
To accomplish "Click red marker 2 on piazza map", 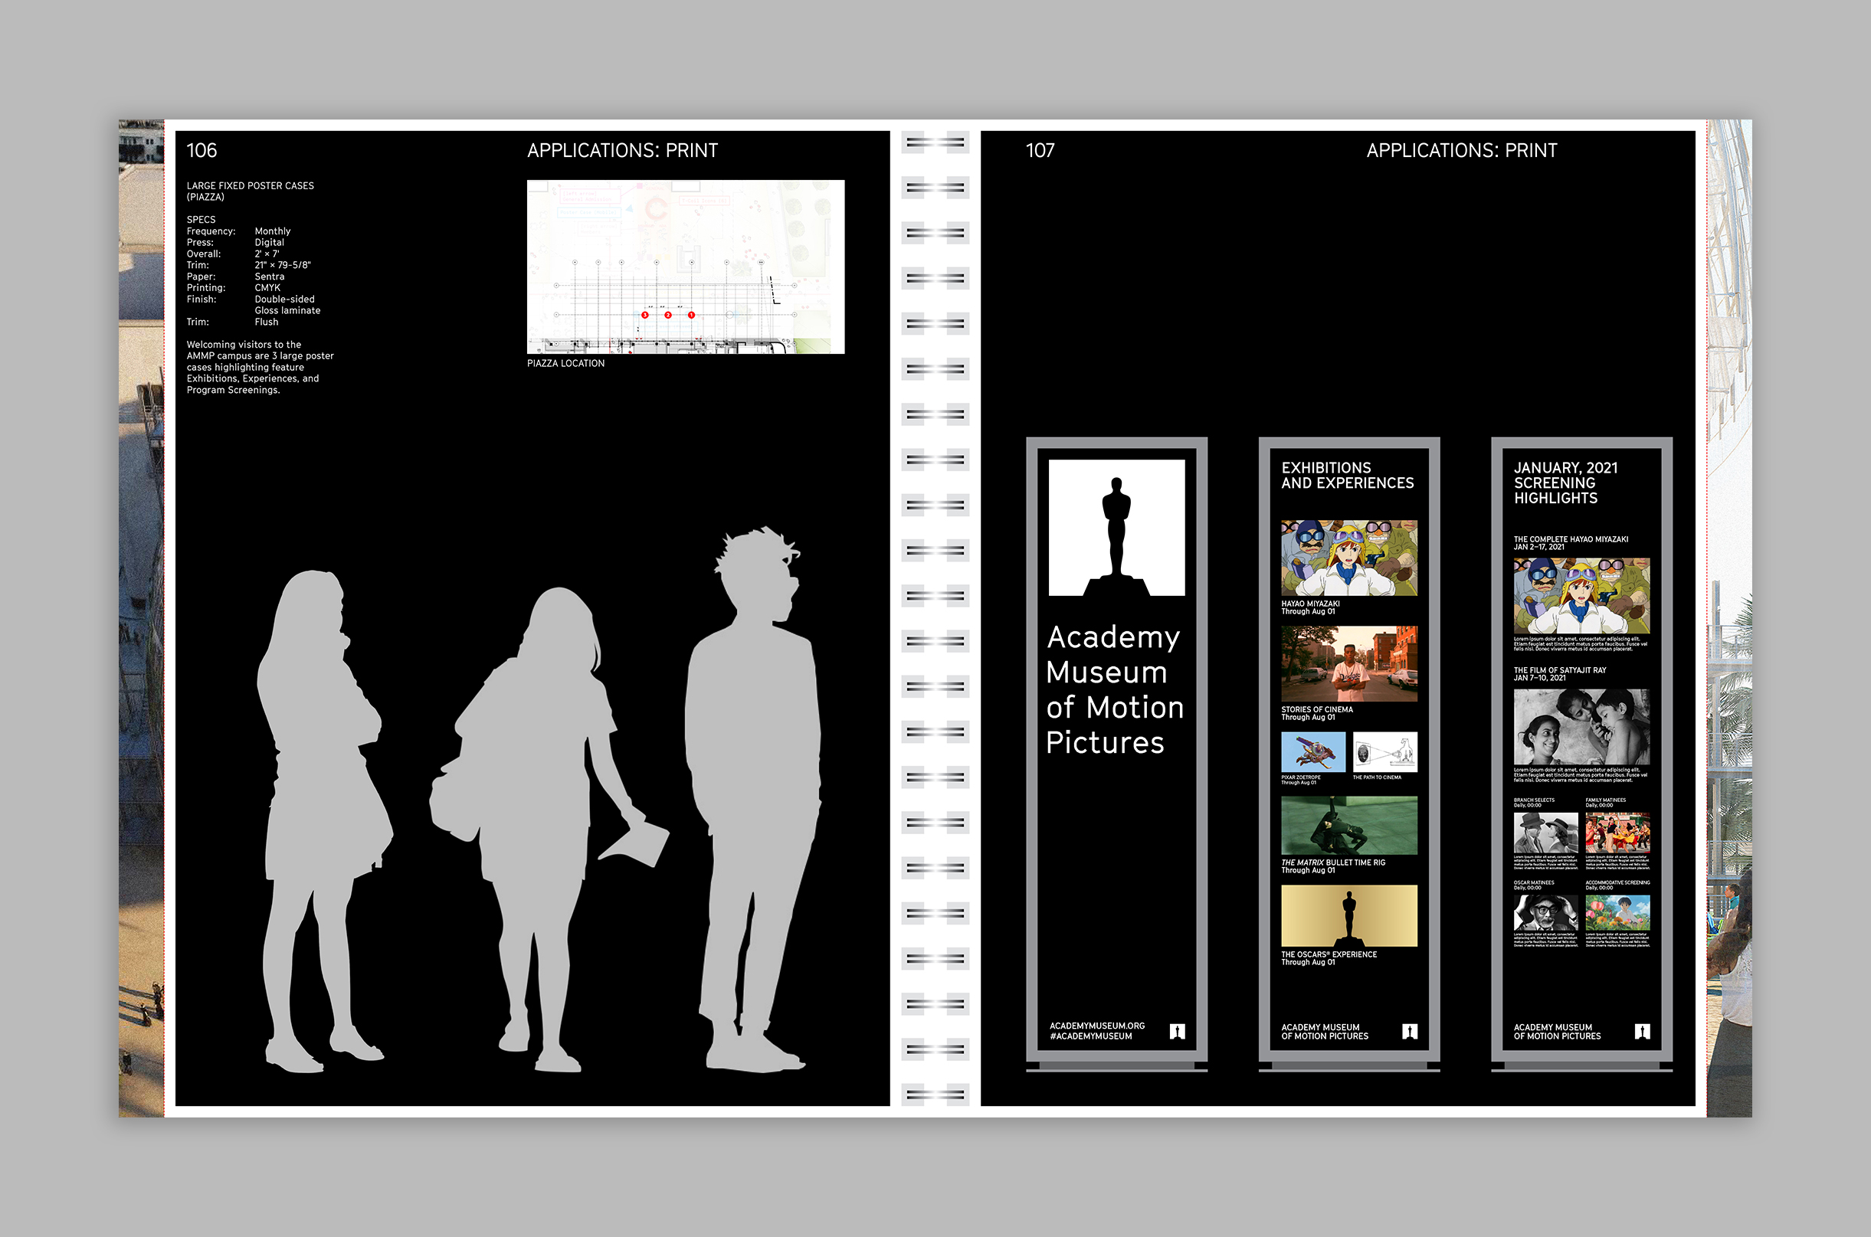I will point(667,315).
